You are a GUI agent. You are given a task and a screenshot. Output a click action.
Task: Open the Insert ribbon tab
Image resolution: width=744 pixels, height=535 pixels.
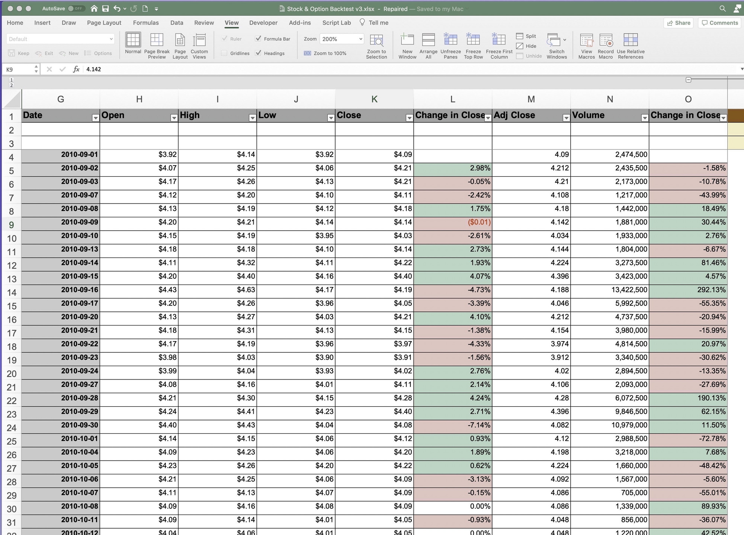[42, 23]
